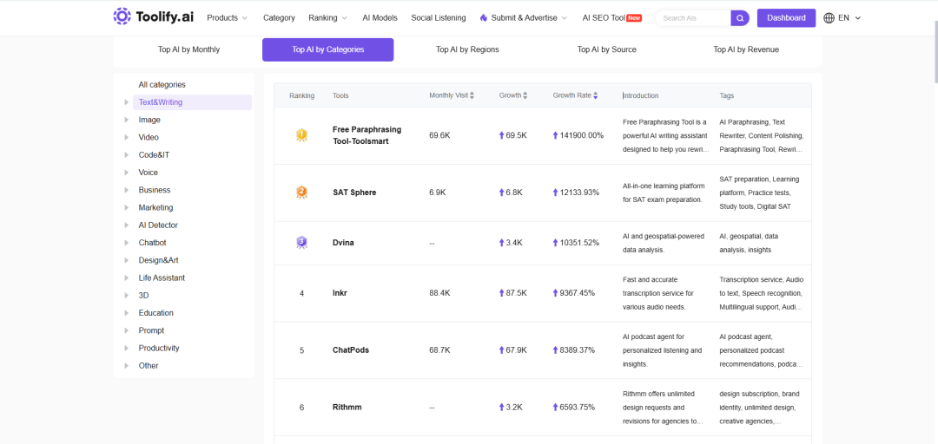Expand the Marketing category arrow
Image resolution: width=938 pixels, height=444 pixels.
126,207
